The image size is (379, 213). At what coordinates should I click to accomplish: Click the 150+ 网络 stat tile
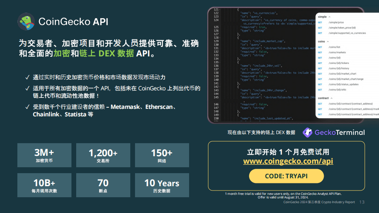coord(162,155)
